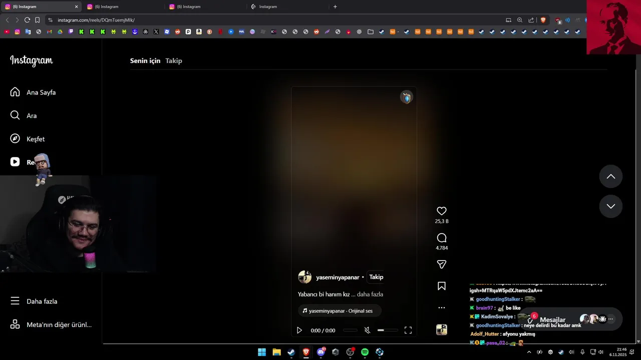Share the reel via paper plane icon
The width and height of the screenshot is (641, 360).
[x=441, y=264]
